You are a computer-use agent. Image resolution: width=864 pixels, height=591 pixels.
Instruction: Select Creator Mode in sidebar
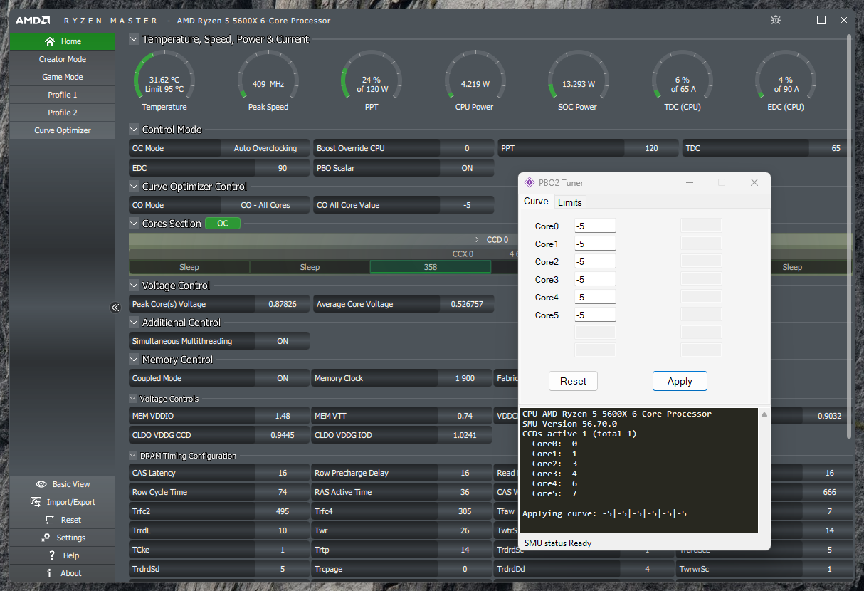coord(63,59)
